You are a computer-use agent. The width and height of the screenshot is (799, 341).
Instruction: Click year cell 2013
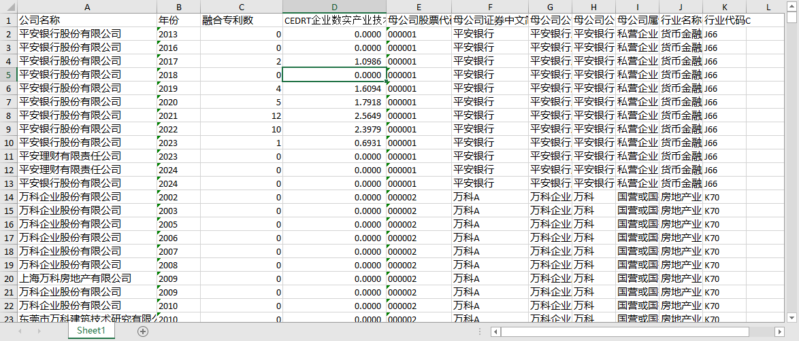178,34
